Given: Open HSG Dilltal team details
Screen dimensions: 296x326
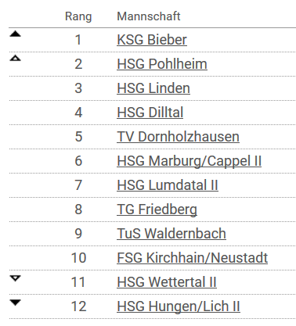Looking at the screenshot, I should [150, 113].
